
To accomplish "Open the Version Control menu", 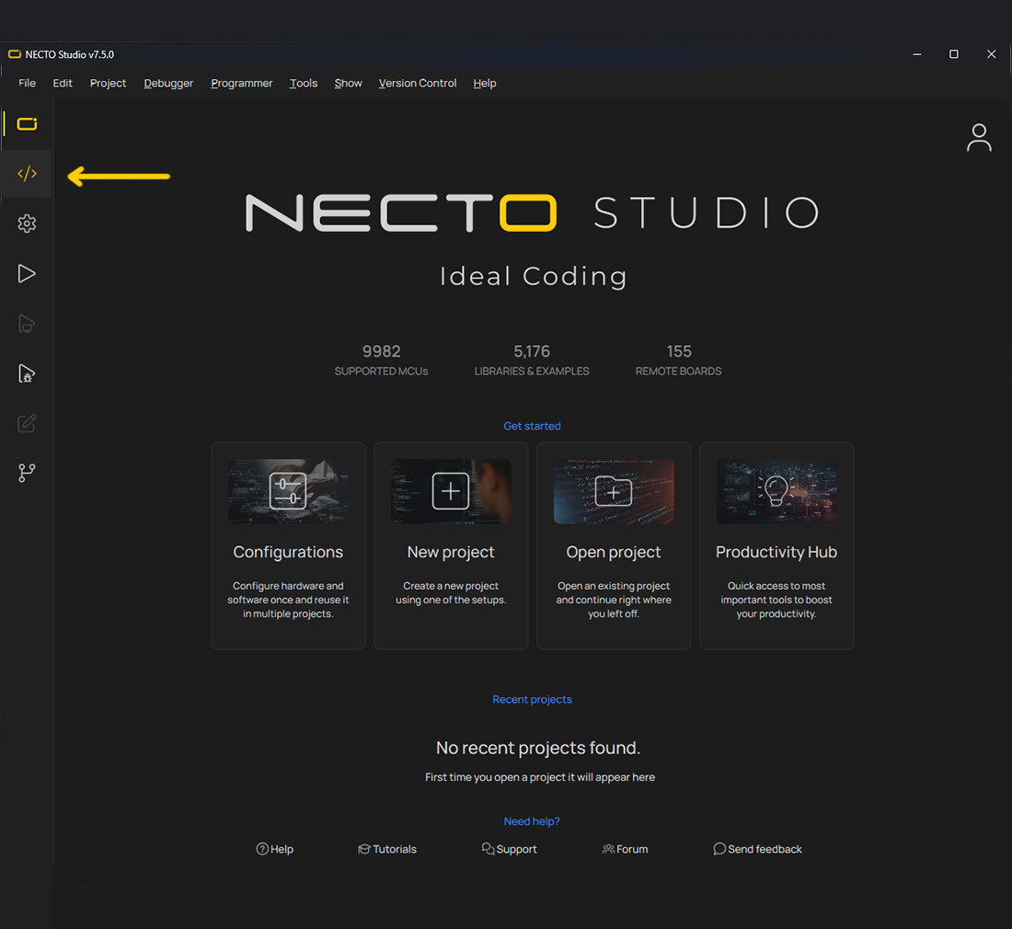I will [418, 83].
